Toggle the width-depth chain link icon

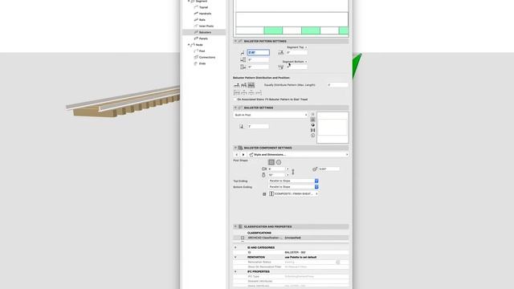[293, 172]
